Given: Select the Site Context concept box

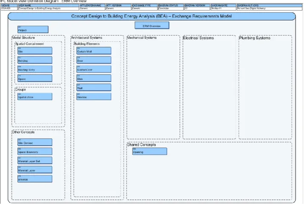Looking at the screenshot, I should [35, 142].
